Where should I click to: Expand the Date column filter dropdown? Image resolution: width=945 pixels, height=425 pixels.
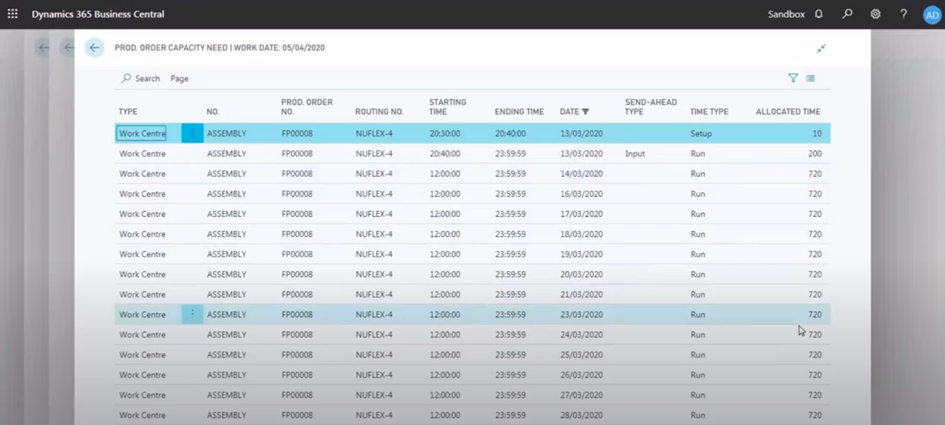(585, 112)
